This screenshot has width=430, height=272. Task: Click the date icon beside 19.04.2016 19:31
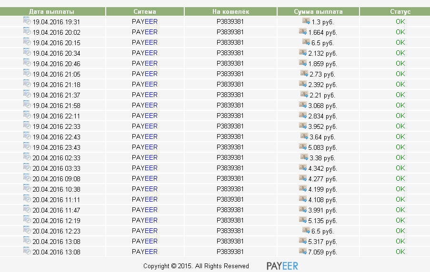tap(27, 21)
